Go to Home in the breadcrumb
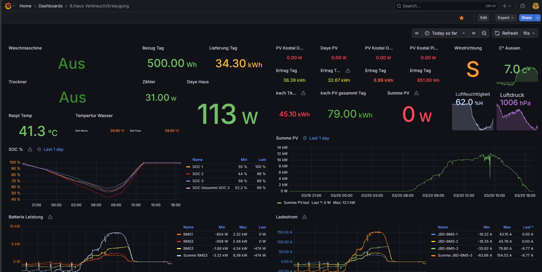Image resolution: width=542 pixels, height=272 pixels. [25, 6]
